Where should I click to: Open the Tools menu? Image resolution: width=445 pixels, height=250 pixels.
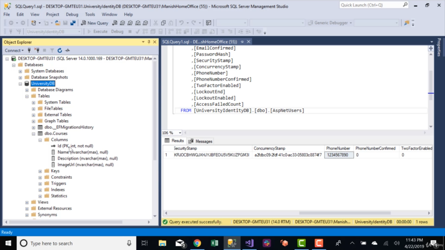point(90,14)
